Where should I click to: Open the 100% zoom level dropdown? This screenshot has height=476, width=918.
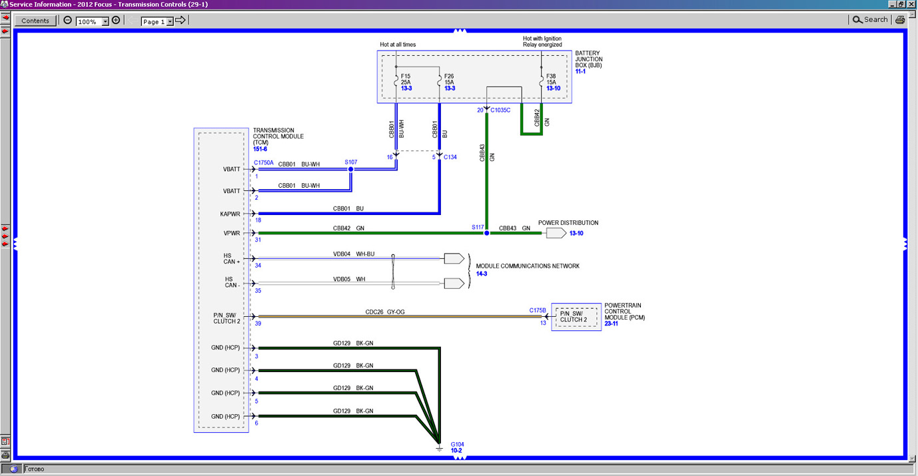(x=105, y=21)
